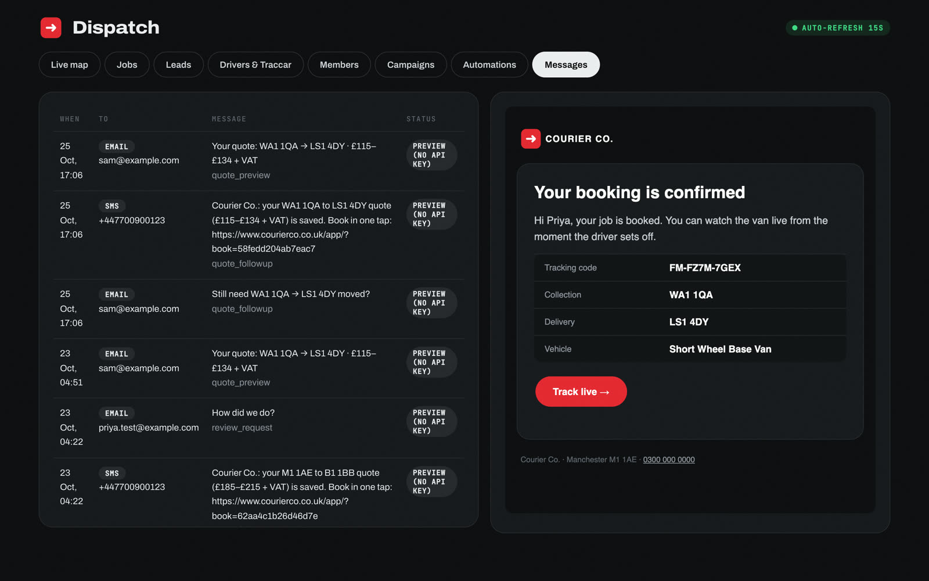Click the Courier Co. arrow logo icon
Image resolution: width=929 pixels, height=581 pixels.
click(531, 139)
